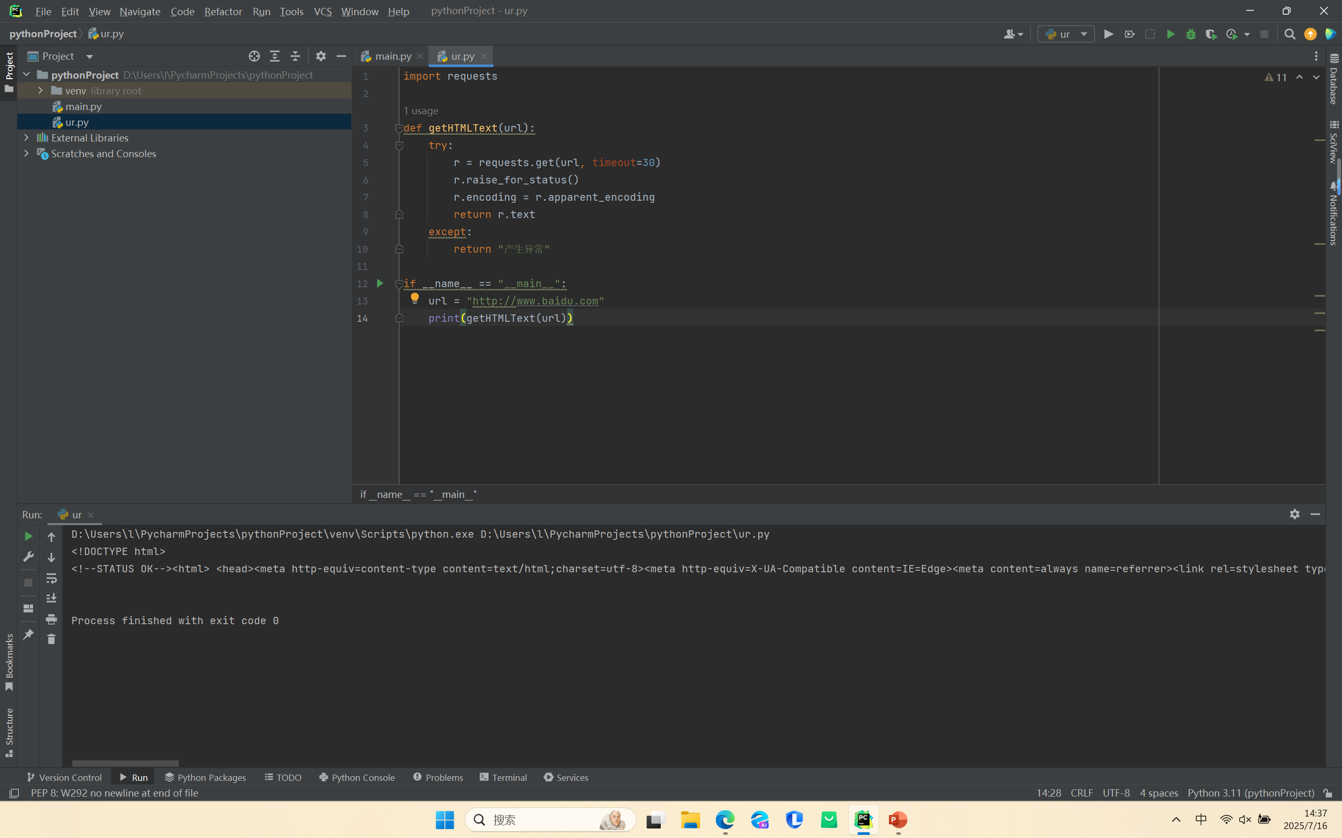Open the ur run configuration dropdown
The image size is (1342, 838).
tap(1065, 35)
